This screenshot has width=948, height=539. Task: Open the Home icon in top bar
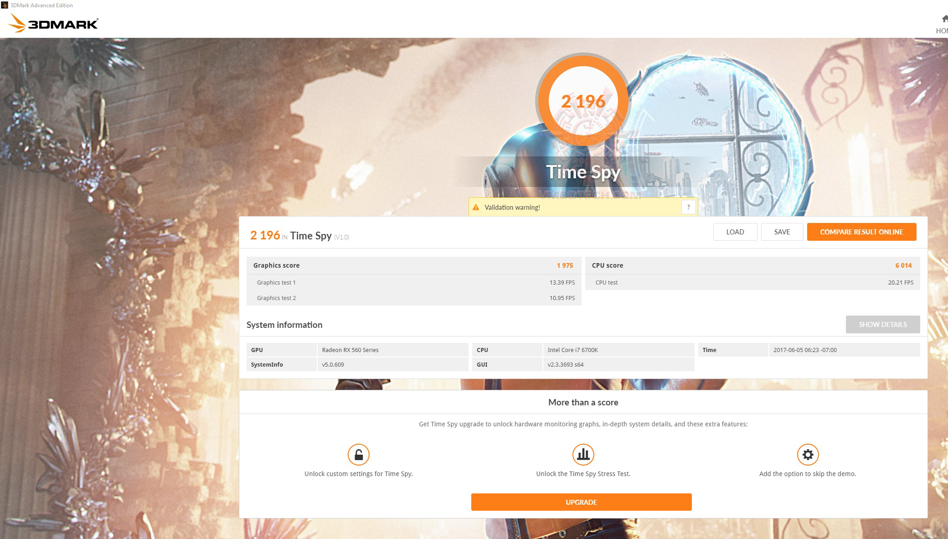point(944,19)
